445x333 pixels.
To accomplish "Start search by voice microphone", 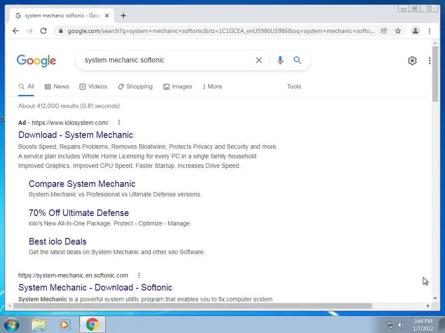I will point(280,60).
